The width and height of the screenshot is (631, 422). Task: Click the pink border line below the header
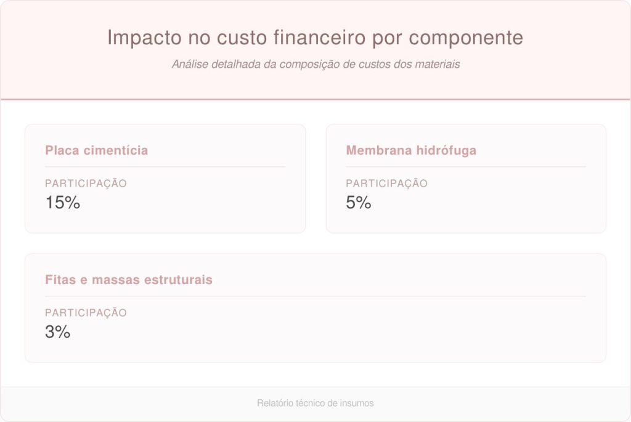coord(315,99)
